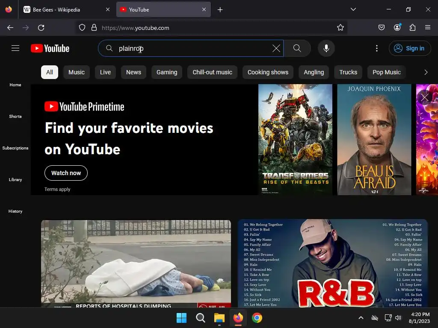Open History in sidebar

(x=15, y=211)
